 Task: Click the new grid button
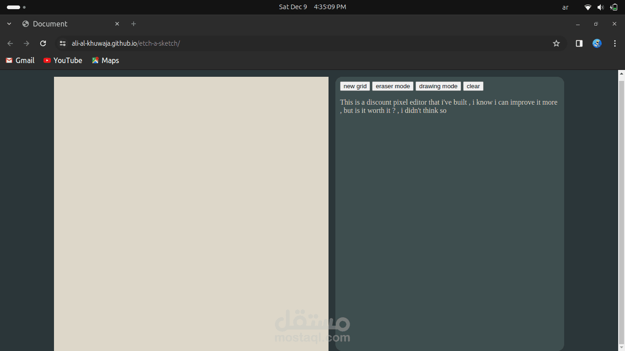355,86
